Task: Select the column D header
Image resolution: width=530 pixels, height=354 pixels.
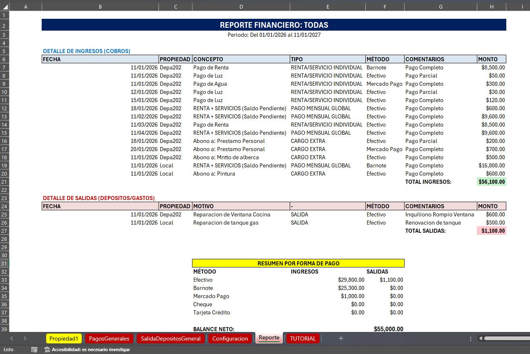Action: pyautogui.click(x=241, y=7)
